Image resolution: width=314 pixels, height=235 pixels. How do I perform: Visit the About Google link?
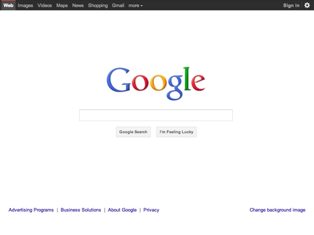tap(122, 210)
